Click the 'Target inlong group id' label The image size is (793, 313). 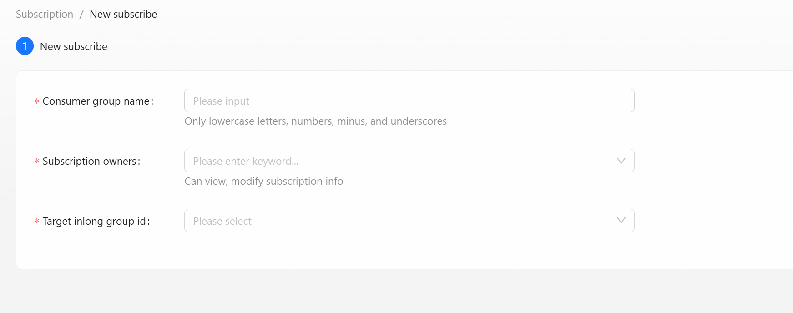[x=94, y=221]
